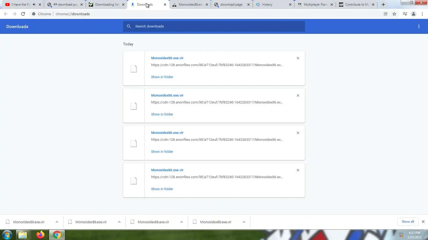Open the media controls icon in toolbar

[405, 14]
